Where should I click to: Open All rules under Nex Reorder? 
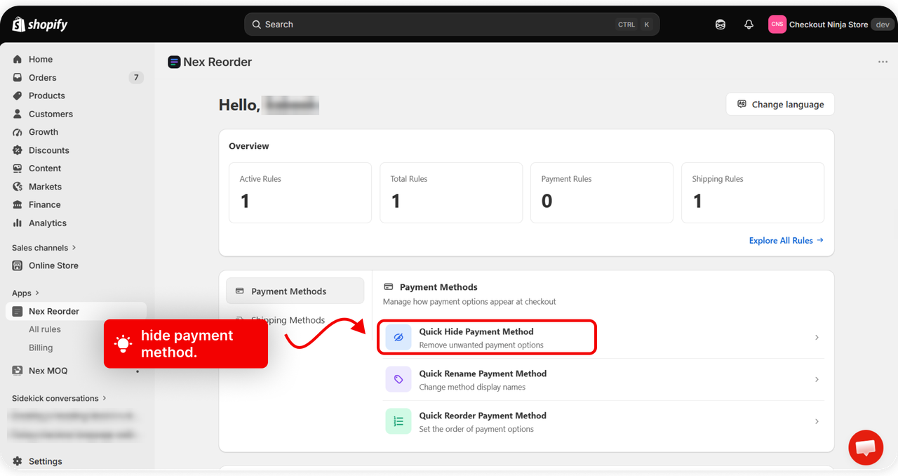click(x=45, y=330)
